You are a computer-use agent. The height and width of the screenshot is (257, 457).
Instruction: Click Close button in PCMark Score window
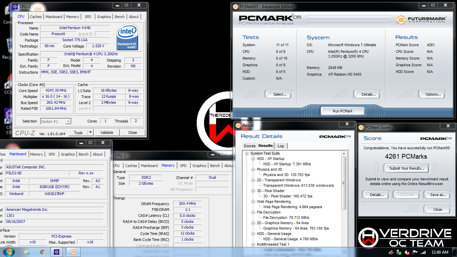tap(438, 209)
